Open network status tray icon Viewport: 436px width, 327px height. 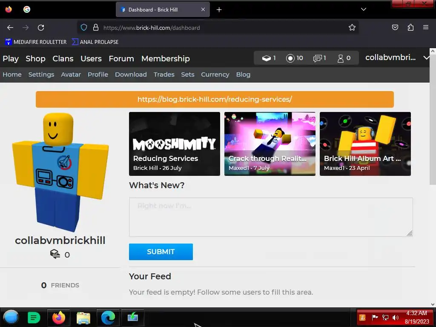click(x=385, y=317)
